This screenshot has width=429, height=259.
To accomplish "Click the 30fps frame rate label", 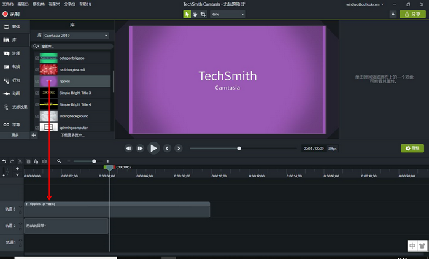I will click(333, 149).
